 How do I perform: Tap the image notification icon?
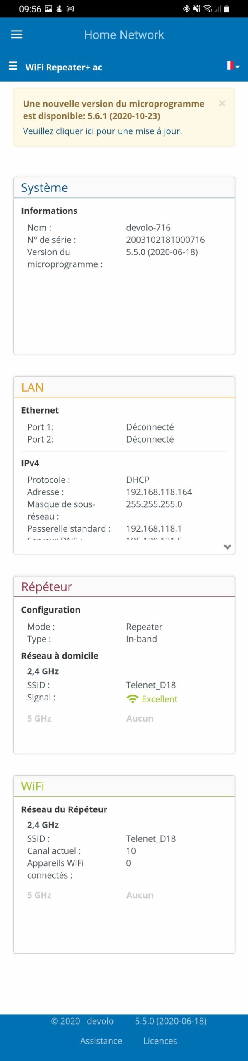48,9
